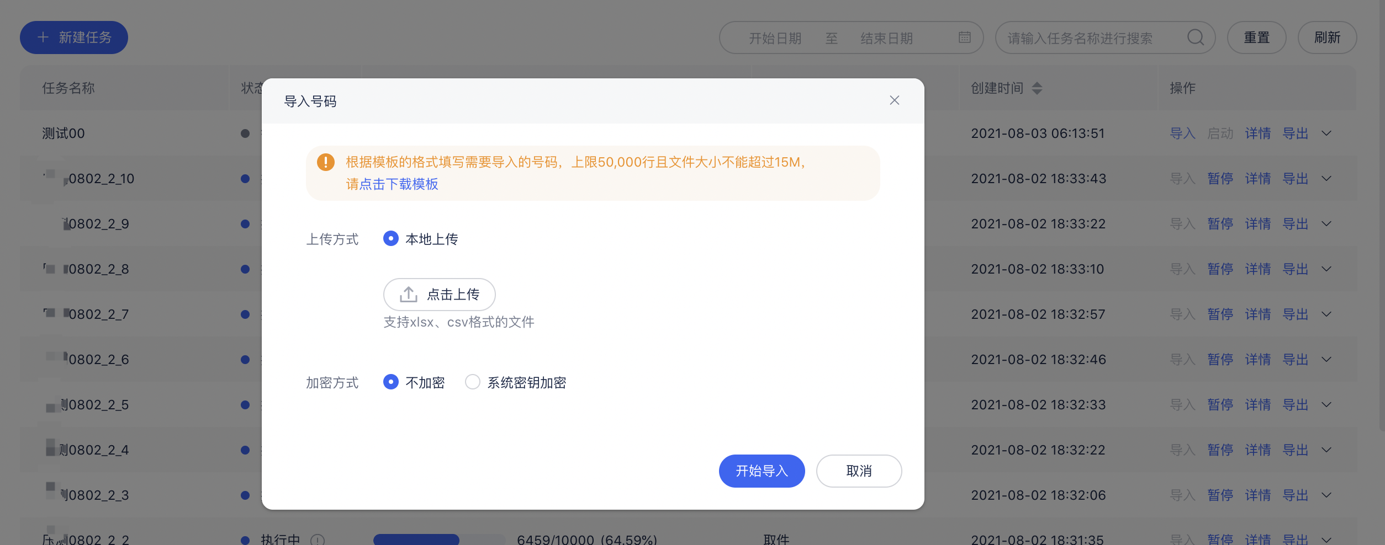
Task: Expand more actions for 0802_2_8 row
Action: click(x=1326, y=269)
